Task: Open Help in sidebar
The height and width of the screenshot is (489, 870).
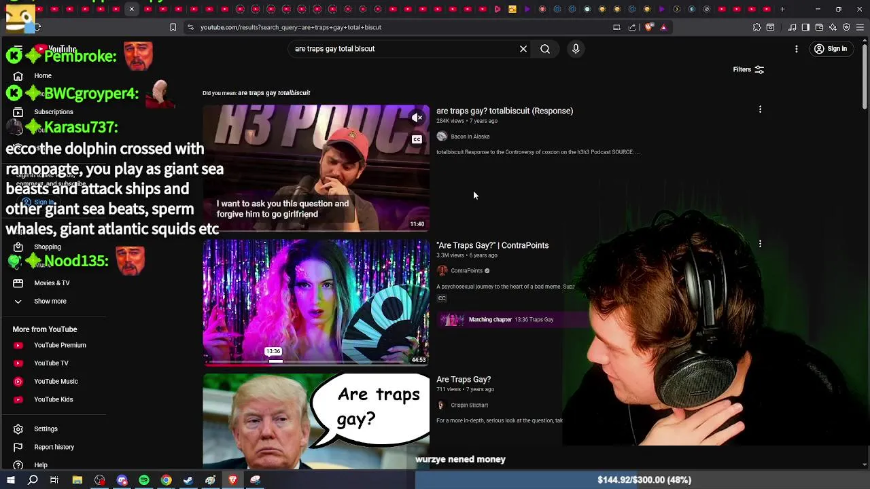Action: pyautogui.click(x=41, y=465)
